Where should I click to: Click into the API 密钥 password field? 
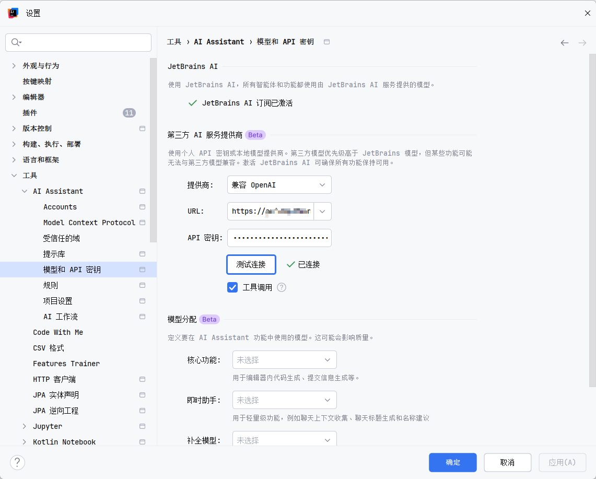click(279, 238)
